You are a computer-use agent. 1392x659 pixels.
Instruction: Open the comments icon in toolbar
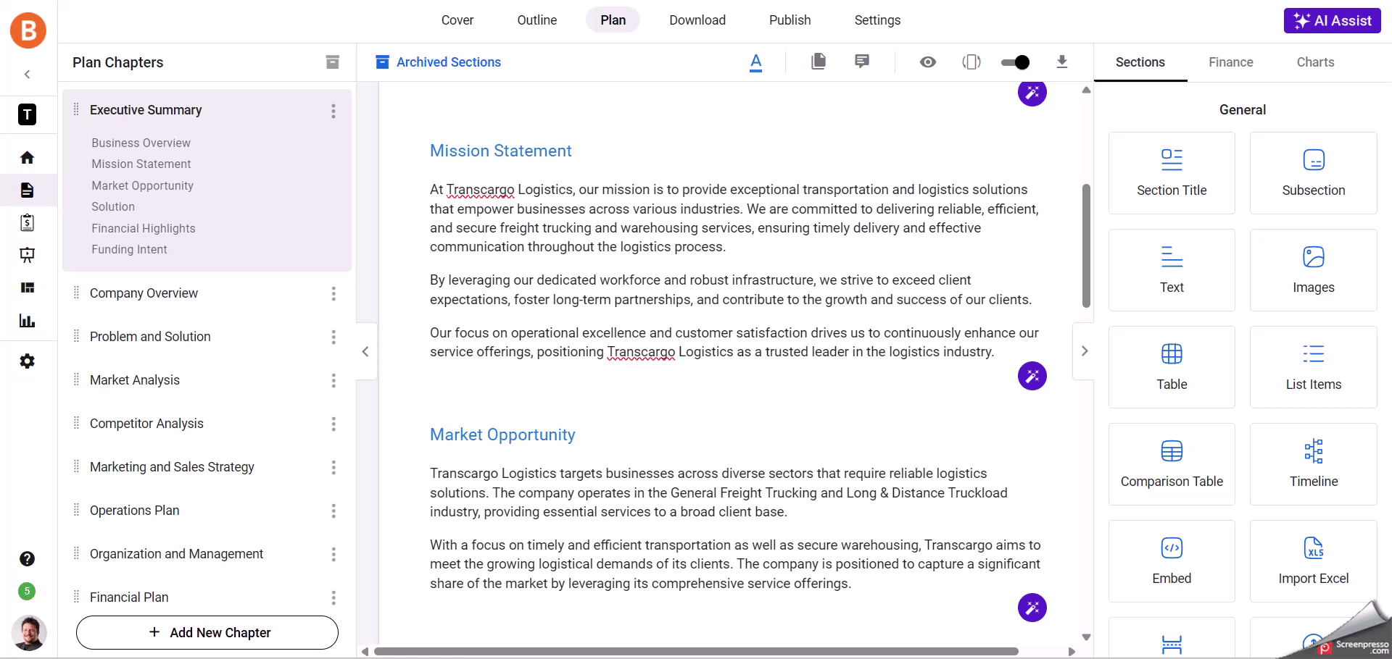point(862,62)
